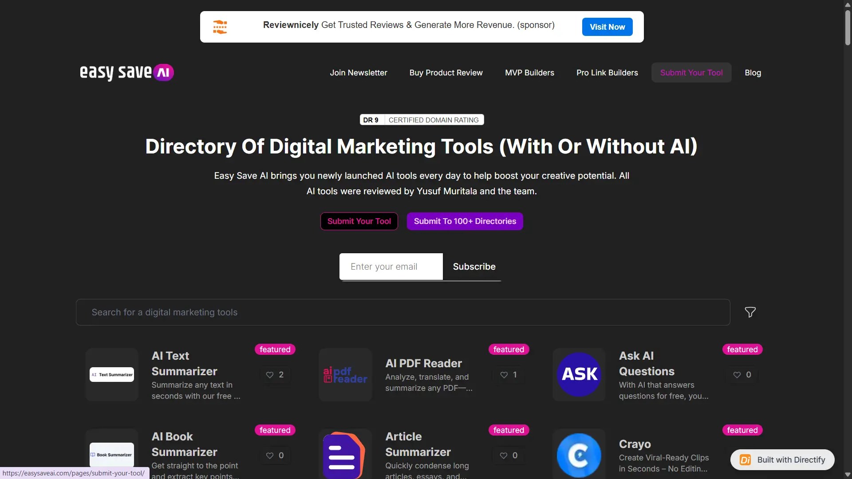Go to Pro Link Builders page
This screenshot has height=479, width=852.
(x=607, y=73)
